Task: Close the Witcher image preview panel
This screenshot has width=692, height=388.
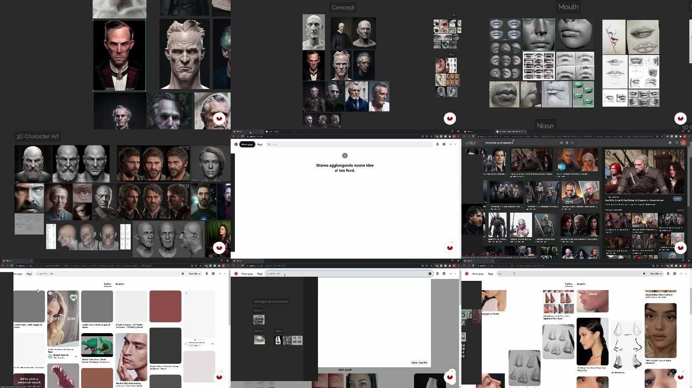Action: point(608,153)
